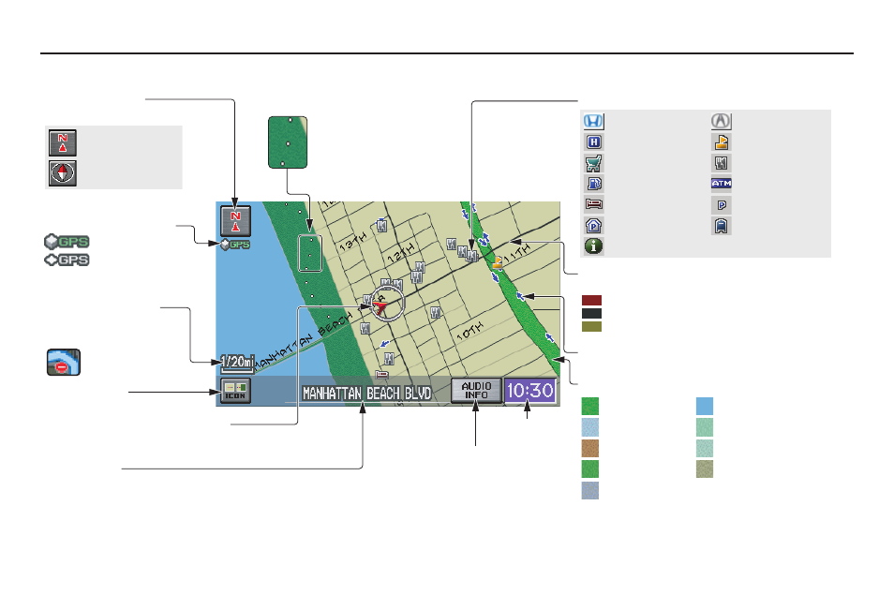This screenshot has height=610, width=894.
Task: Select the 11TH street label on map
Action: pyautogui.click(x=516, y=254)
